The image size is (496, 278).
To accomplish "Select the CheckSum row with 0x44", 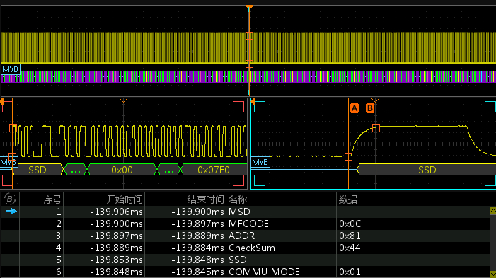I will click(245, 248).
